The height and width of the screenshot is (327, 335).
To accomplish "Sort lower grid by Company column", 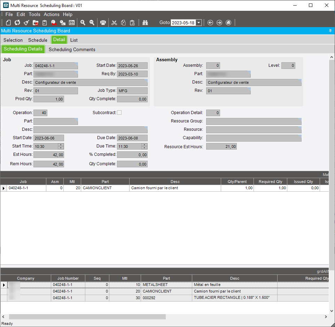I will (x=26, y=278).
